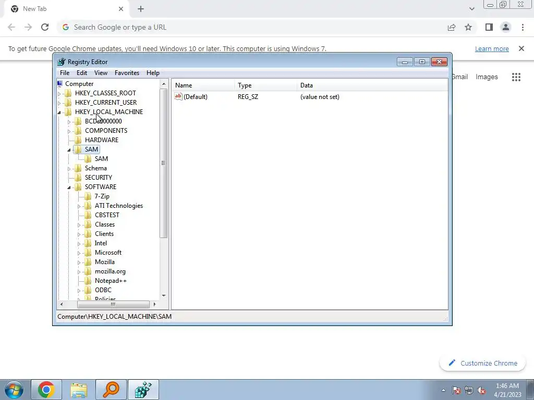Collapse the top-level SAM key under HKEY_LOCAL_MACHINE
The width and height of the screenshot is (534, 400).
pyautogui.click(x=69, y=149)
